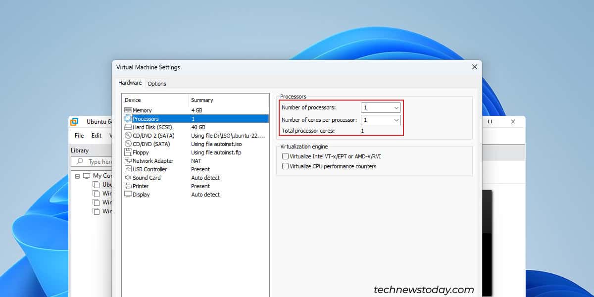Viewport: 594px width, 297px height.
Task: Click the Processors chip icon
Action: (128, 119)
